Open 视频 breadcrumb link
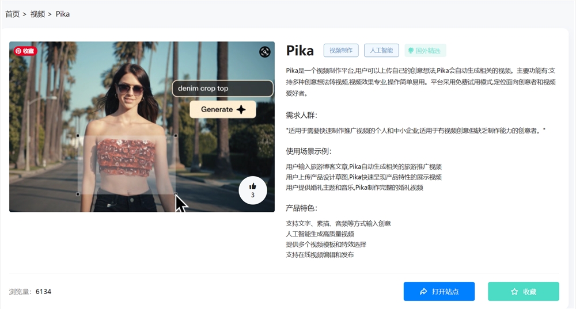Viewport: 576px width, 309px height. click(37, 14)
